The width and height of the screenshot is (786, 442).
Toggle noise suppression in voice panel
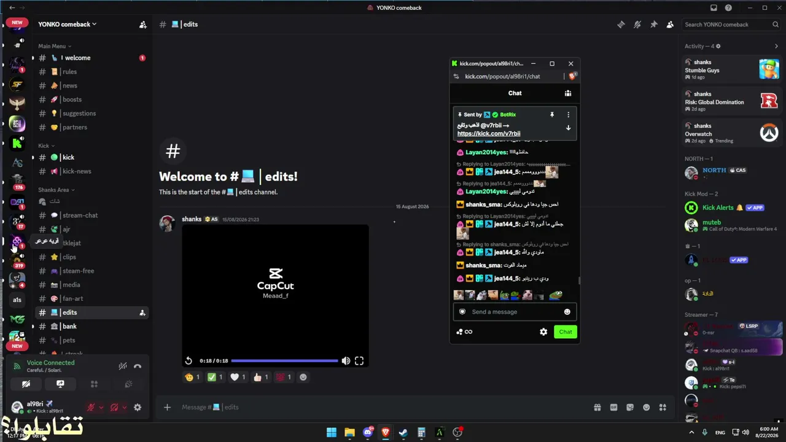[x=123, y=366]
